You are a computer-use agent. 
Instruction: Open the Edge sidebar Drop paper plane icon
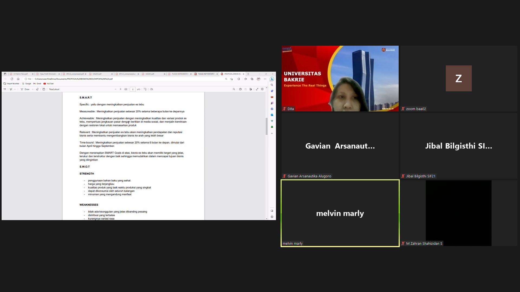[x=272, y=121]
